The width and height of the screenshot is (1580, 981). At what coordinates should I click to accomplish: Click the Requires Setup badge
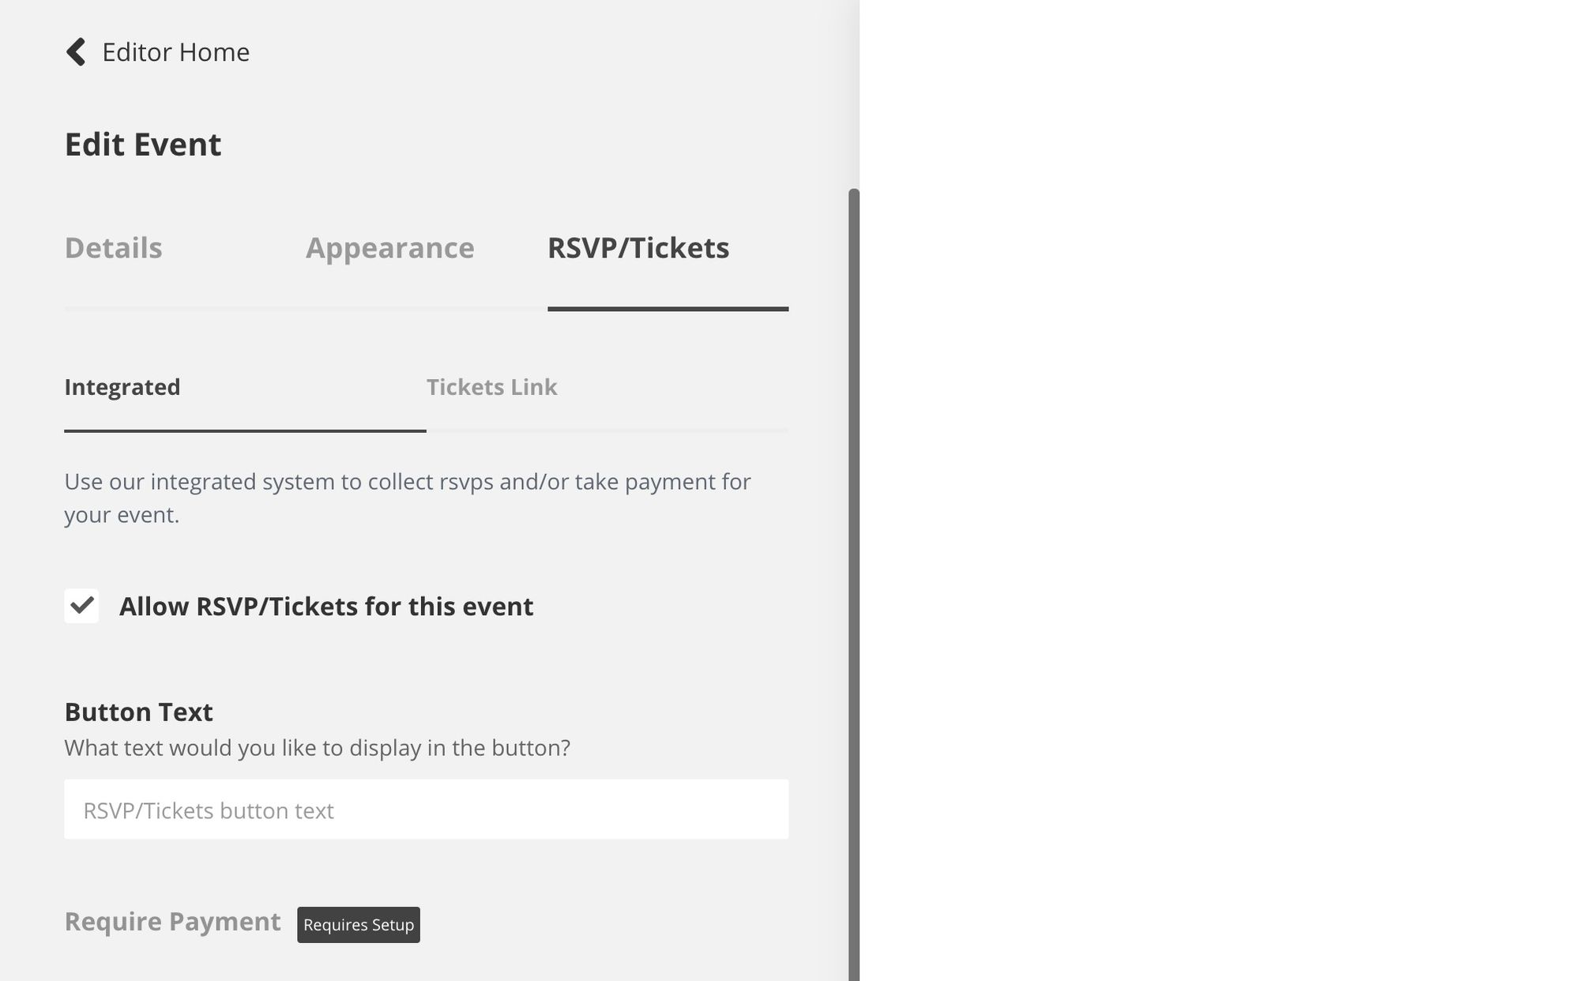[359, 925]
